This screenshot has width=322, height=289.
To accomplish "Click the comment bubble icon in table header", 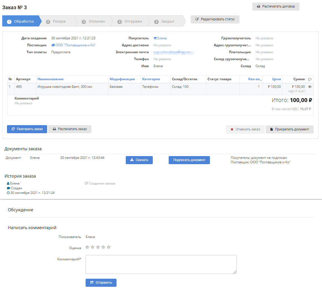I will 310,79.
